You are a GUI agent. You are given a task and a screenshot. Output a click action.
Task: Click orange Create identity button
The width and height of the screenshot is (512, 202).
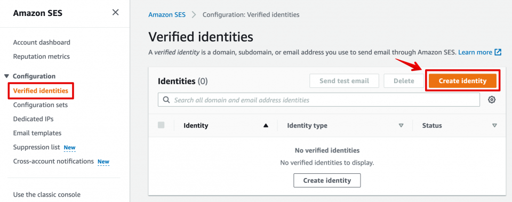tap(463, 81)
